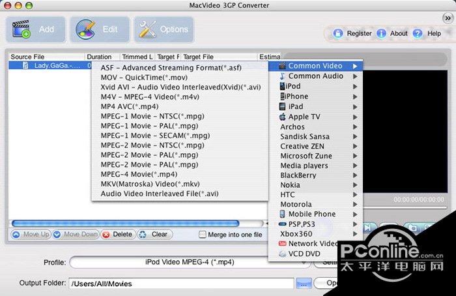Click the red Delete icon
The height and width of the screenshot is (296, 456).
[106, 235]
